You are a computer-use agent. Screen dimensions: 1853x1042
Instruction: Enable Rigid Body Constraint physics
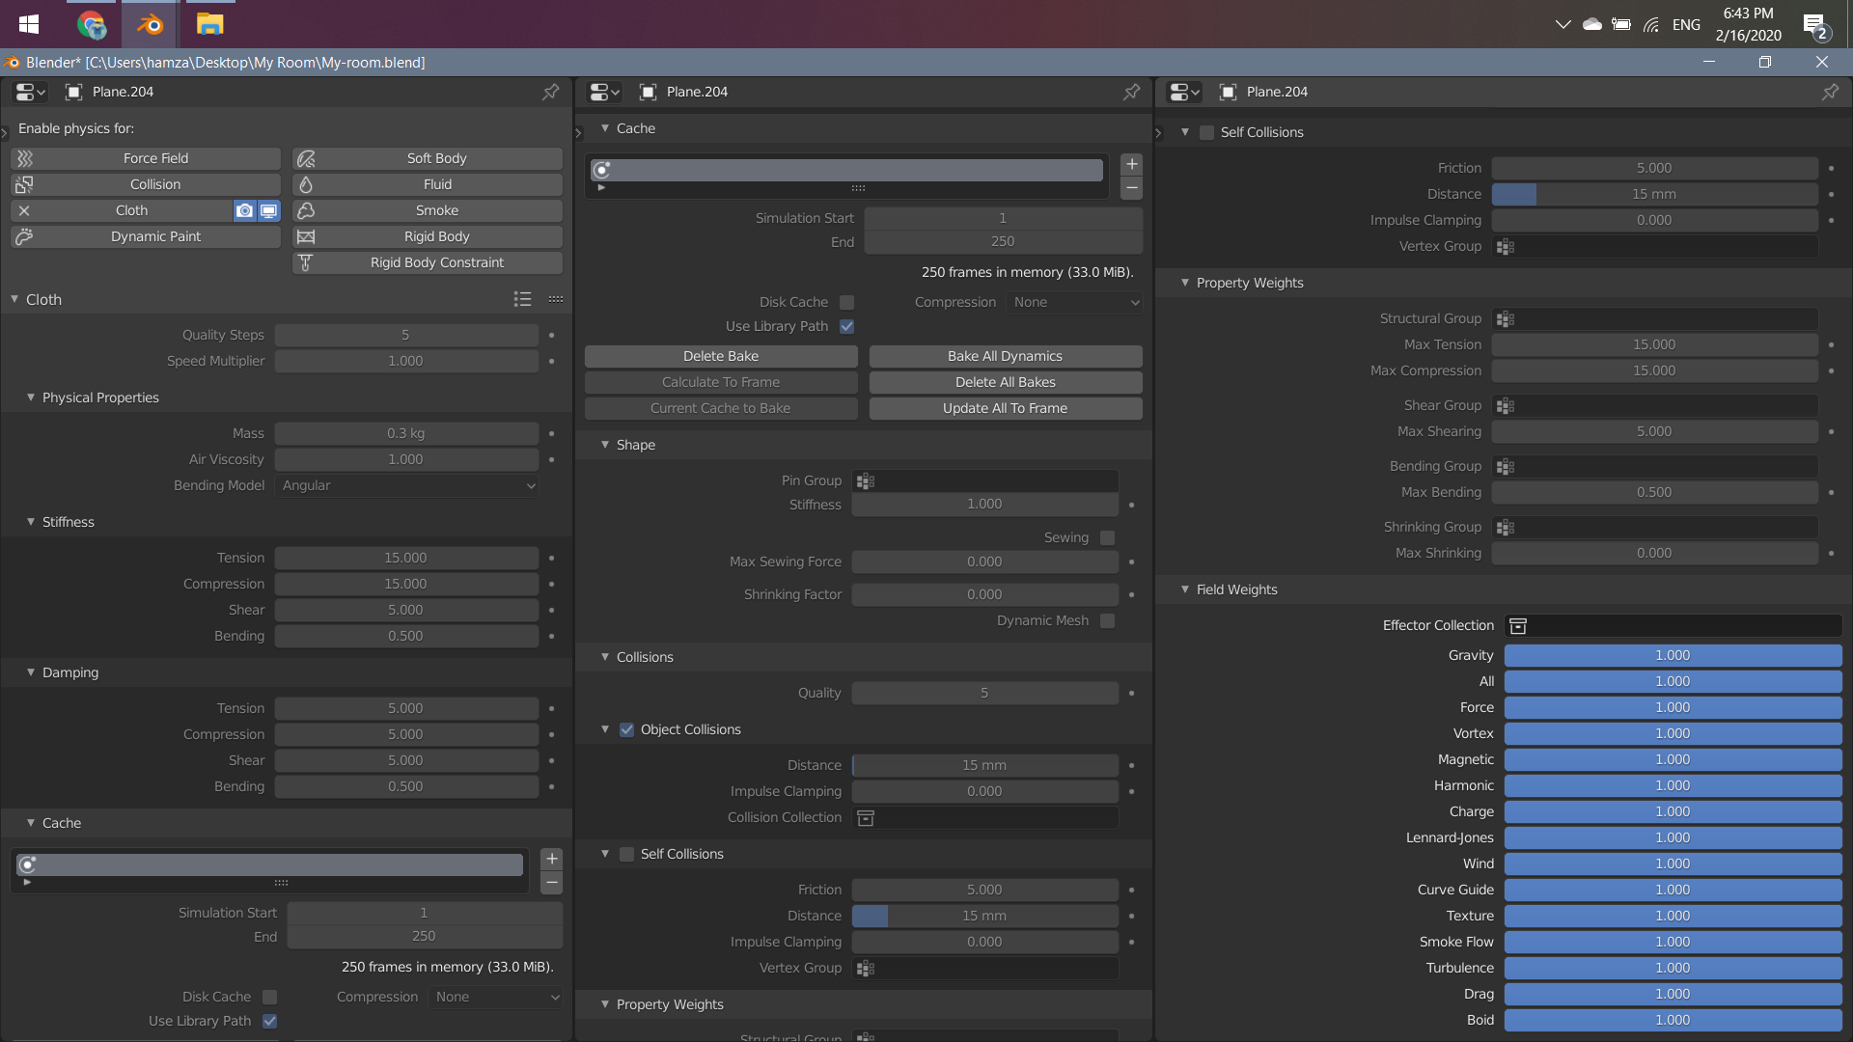click(428, 262)
